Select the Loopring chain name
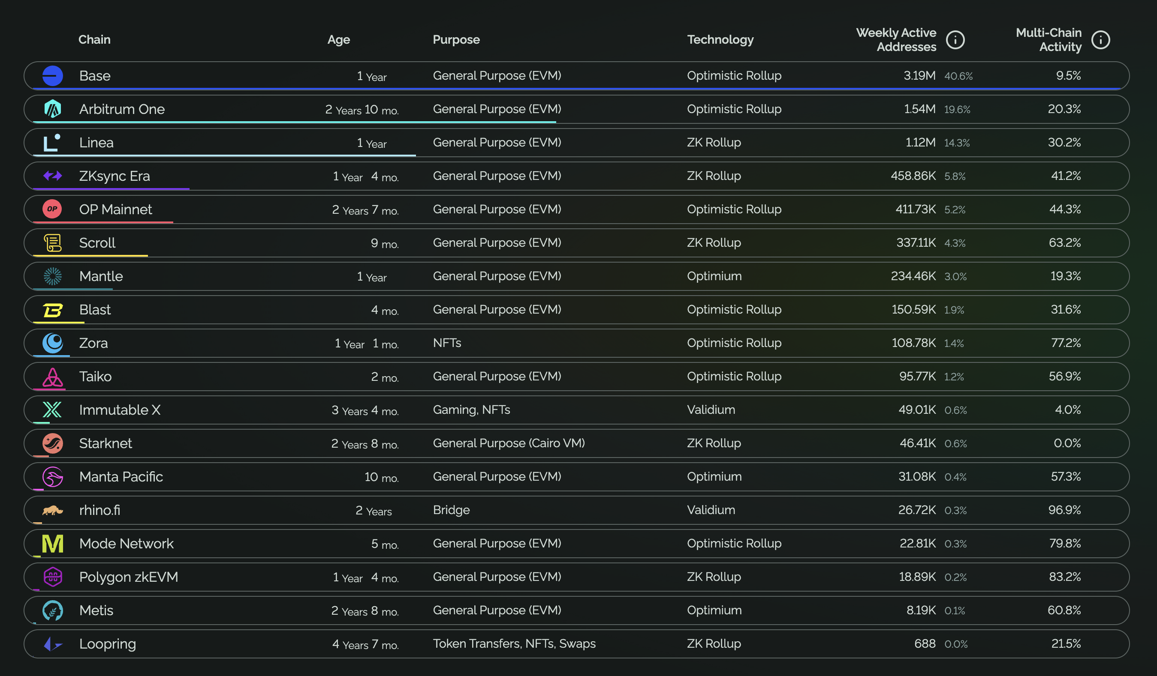Image resolution: width=1157 pixels, height=676 pixels. pyautogui.click(x=108, y=644)
